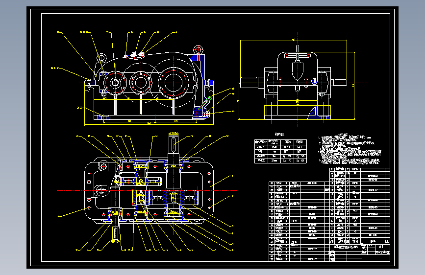Click the technical requirements notes block

pyautogui.click(x=350, y=149)
